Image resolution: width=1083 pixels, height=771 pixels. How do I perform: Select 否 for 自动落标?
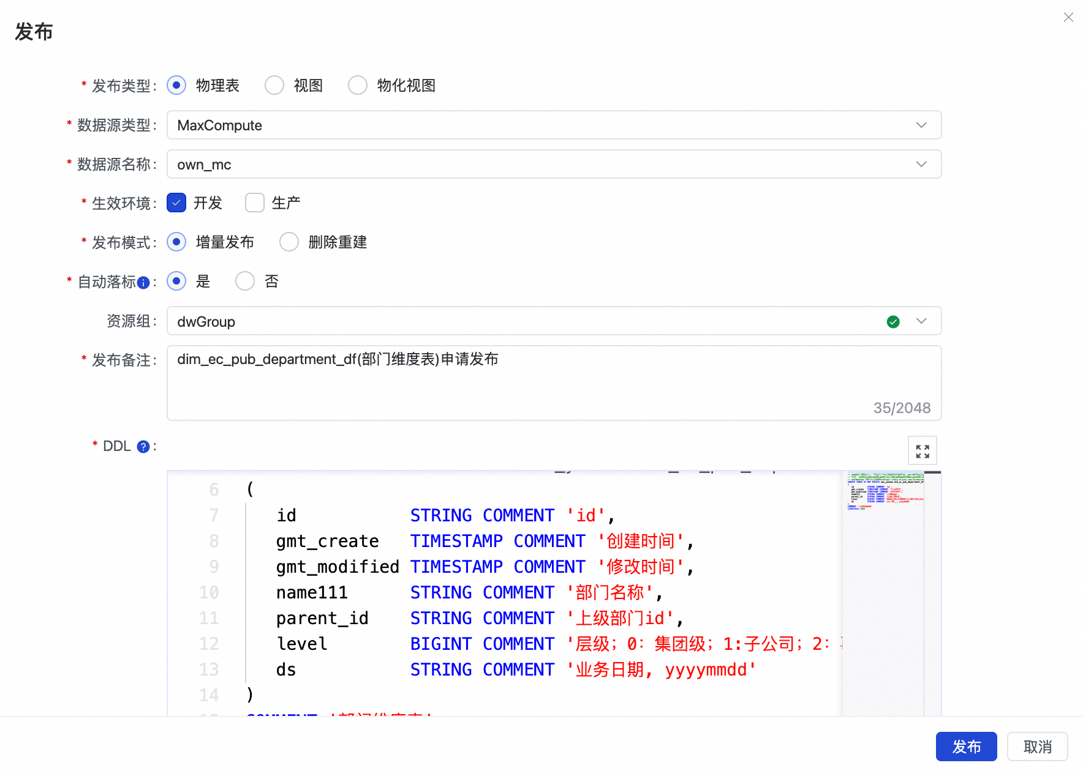pos(244,281)
